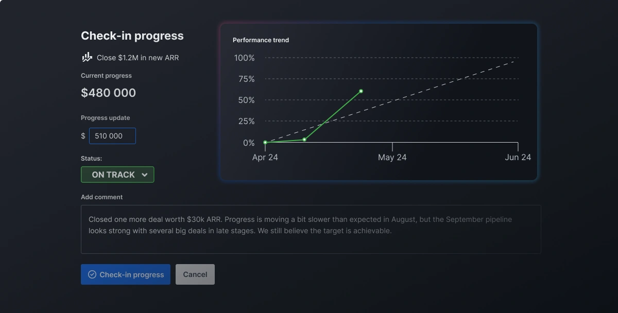Click the checkmark icon in Check-in progress button
618x313 pixels.
pos(92,274)
